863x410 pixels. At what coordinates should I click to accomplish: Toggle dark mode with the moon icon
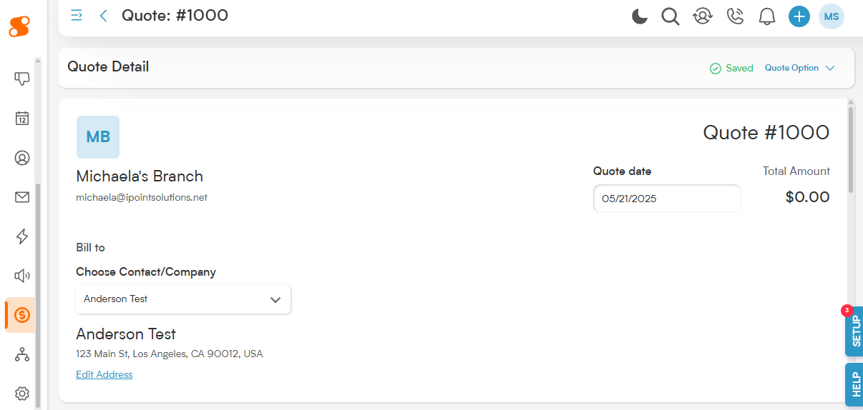(640, 16)
